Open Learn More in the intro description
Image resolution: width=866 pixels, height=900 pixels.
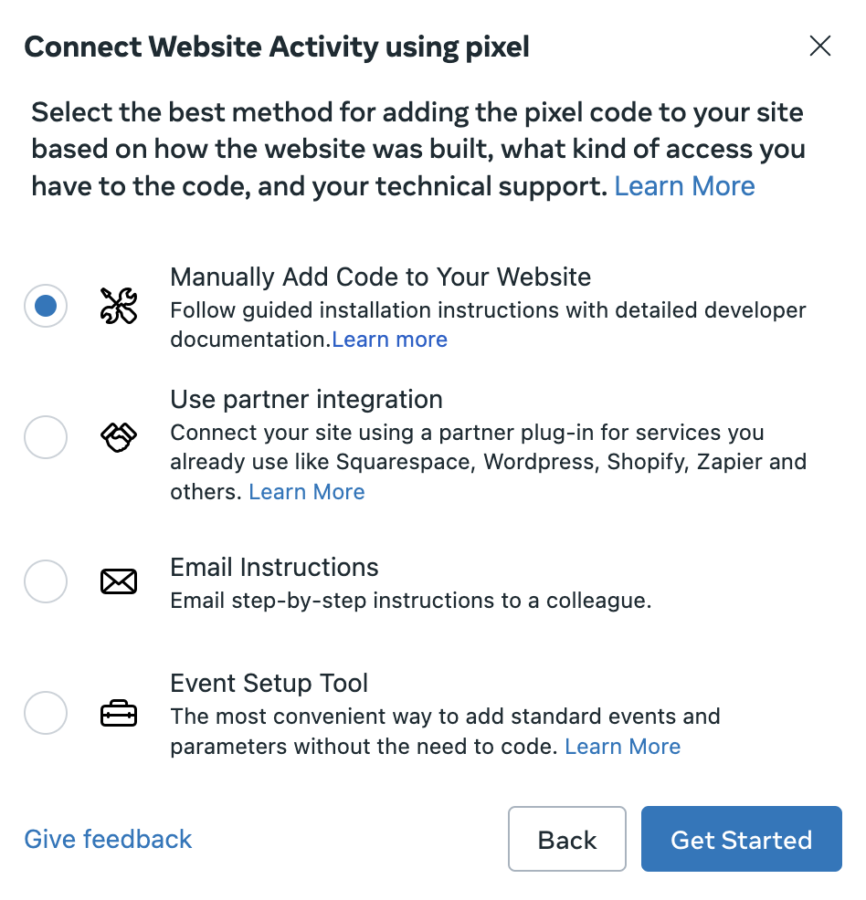684,185
